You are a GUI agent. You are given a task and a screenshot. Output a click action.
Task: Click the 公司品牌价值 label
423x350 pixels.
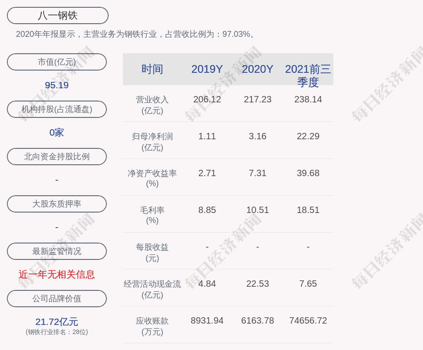click(x=57, y=299)
